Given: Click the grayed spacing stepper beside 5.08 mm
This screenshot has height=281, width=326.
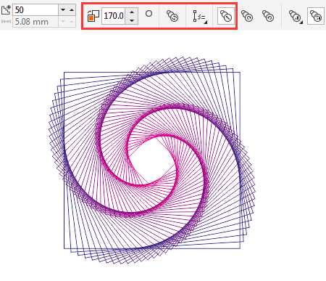Looking at the screenshot, I should click(x=67, y=22).
